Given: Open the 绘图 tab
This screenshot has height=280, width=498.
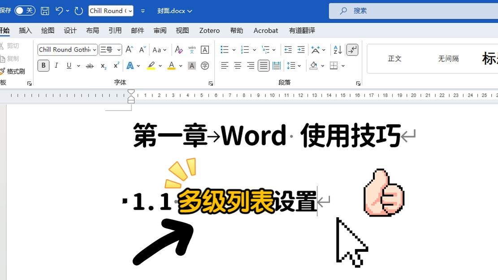Looking at the screenshot, I should tap(48, 30).
